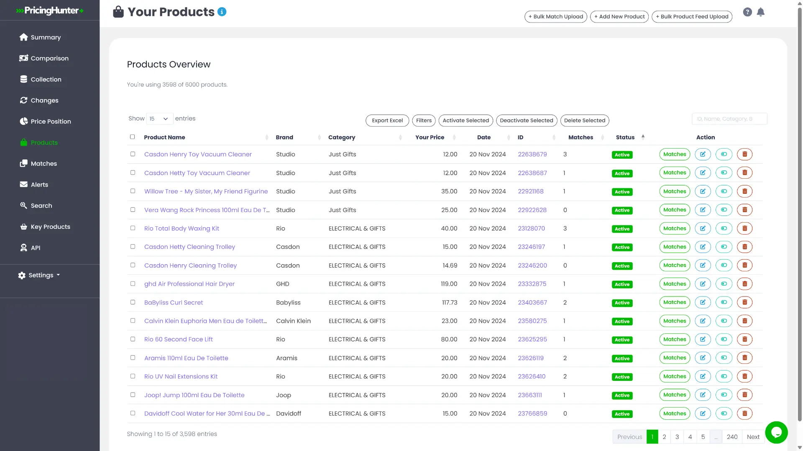Toggle status for ghd Air Professional Hair Dryer
Viewport: 803px width, 451px height.
(724, 284)
